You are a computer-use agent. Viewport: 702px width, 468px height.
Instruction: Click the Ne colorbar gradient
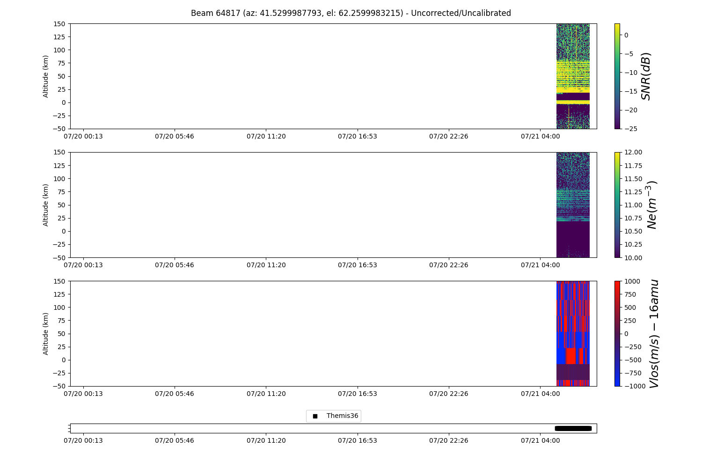(617, 205)
